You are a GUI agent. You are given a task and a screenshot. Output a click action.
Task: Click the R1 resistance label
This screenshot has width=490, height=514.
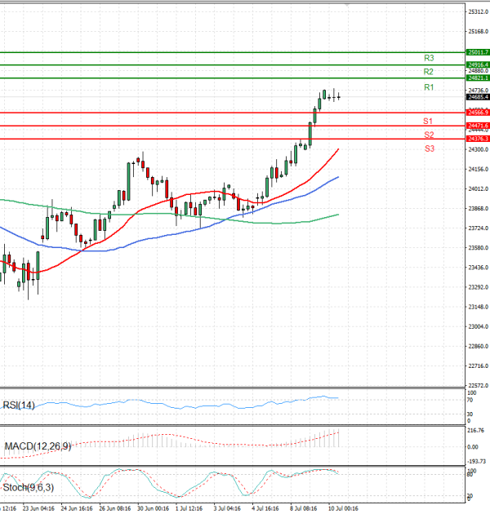tap(429, 87)
